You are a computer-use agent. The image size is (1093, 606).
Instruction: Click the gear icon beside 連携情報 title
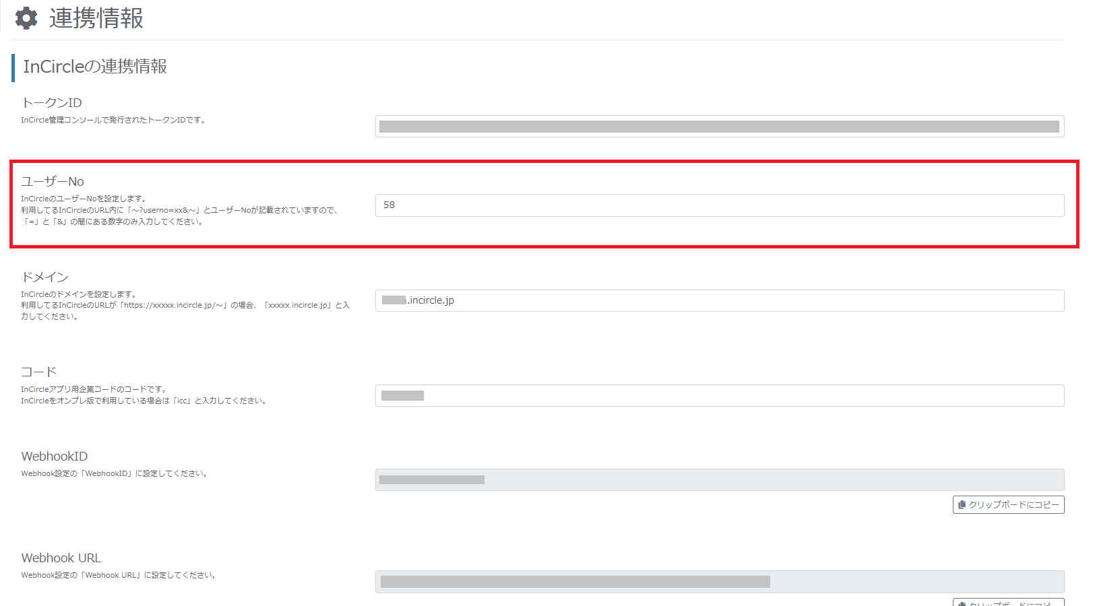tap(26, 18)
